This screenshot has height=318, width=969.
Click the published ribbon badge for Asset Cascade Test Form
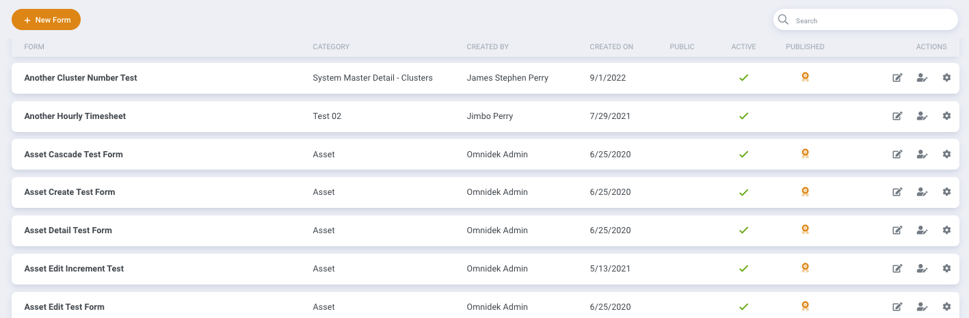[x=806, y=154]
